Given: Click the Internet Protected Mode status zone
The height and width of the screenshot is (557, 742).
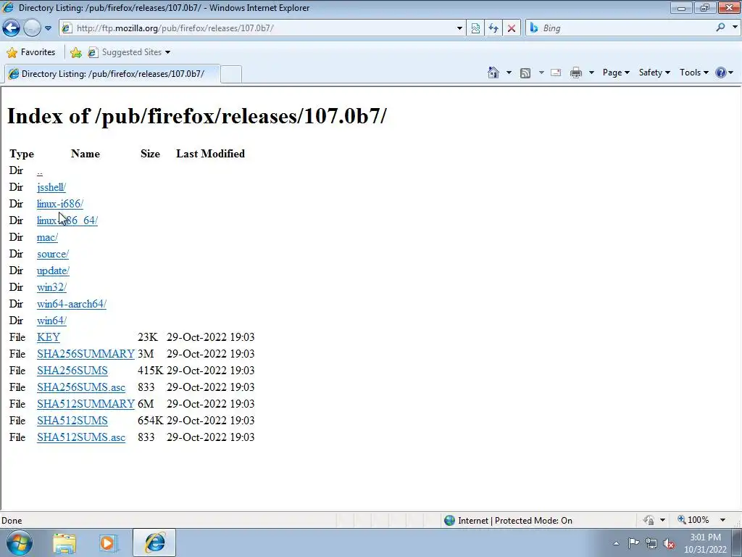Looking at the screenshot, I should pyautogui.click(x=508, y=520).
